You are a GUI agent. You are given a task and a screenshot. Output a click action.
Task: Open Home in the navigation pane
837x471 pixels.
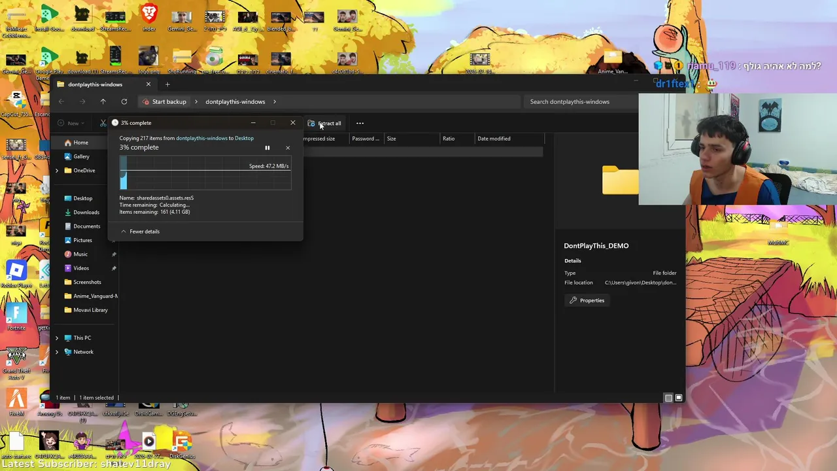pos(80,143)
